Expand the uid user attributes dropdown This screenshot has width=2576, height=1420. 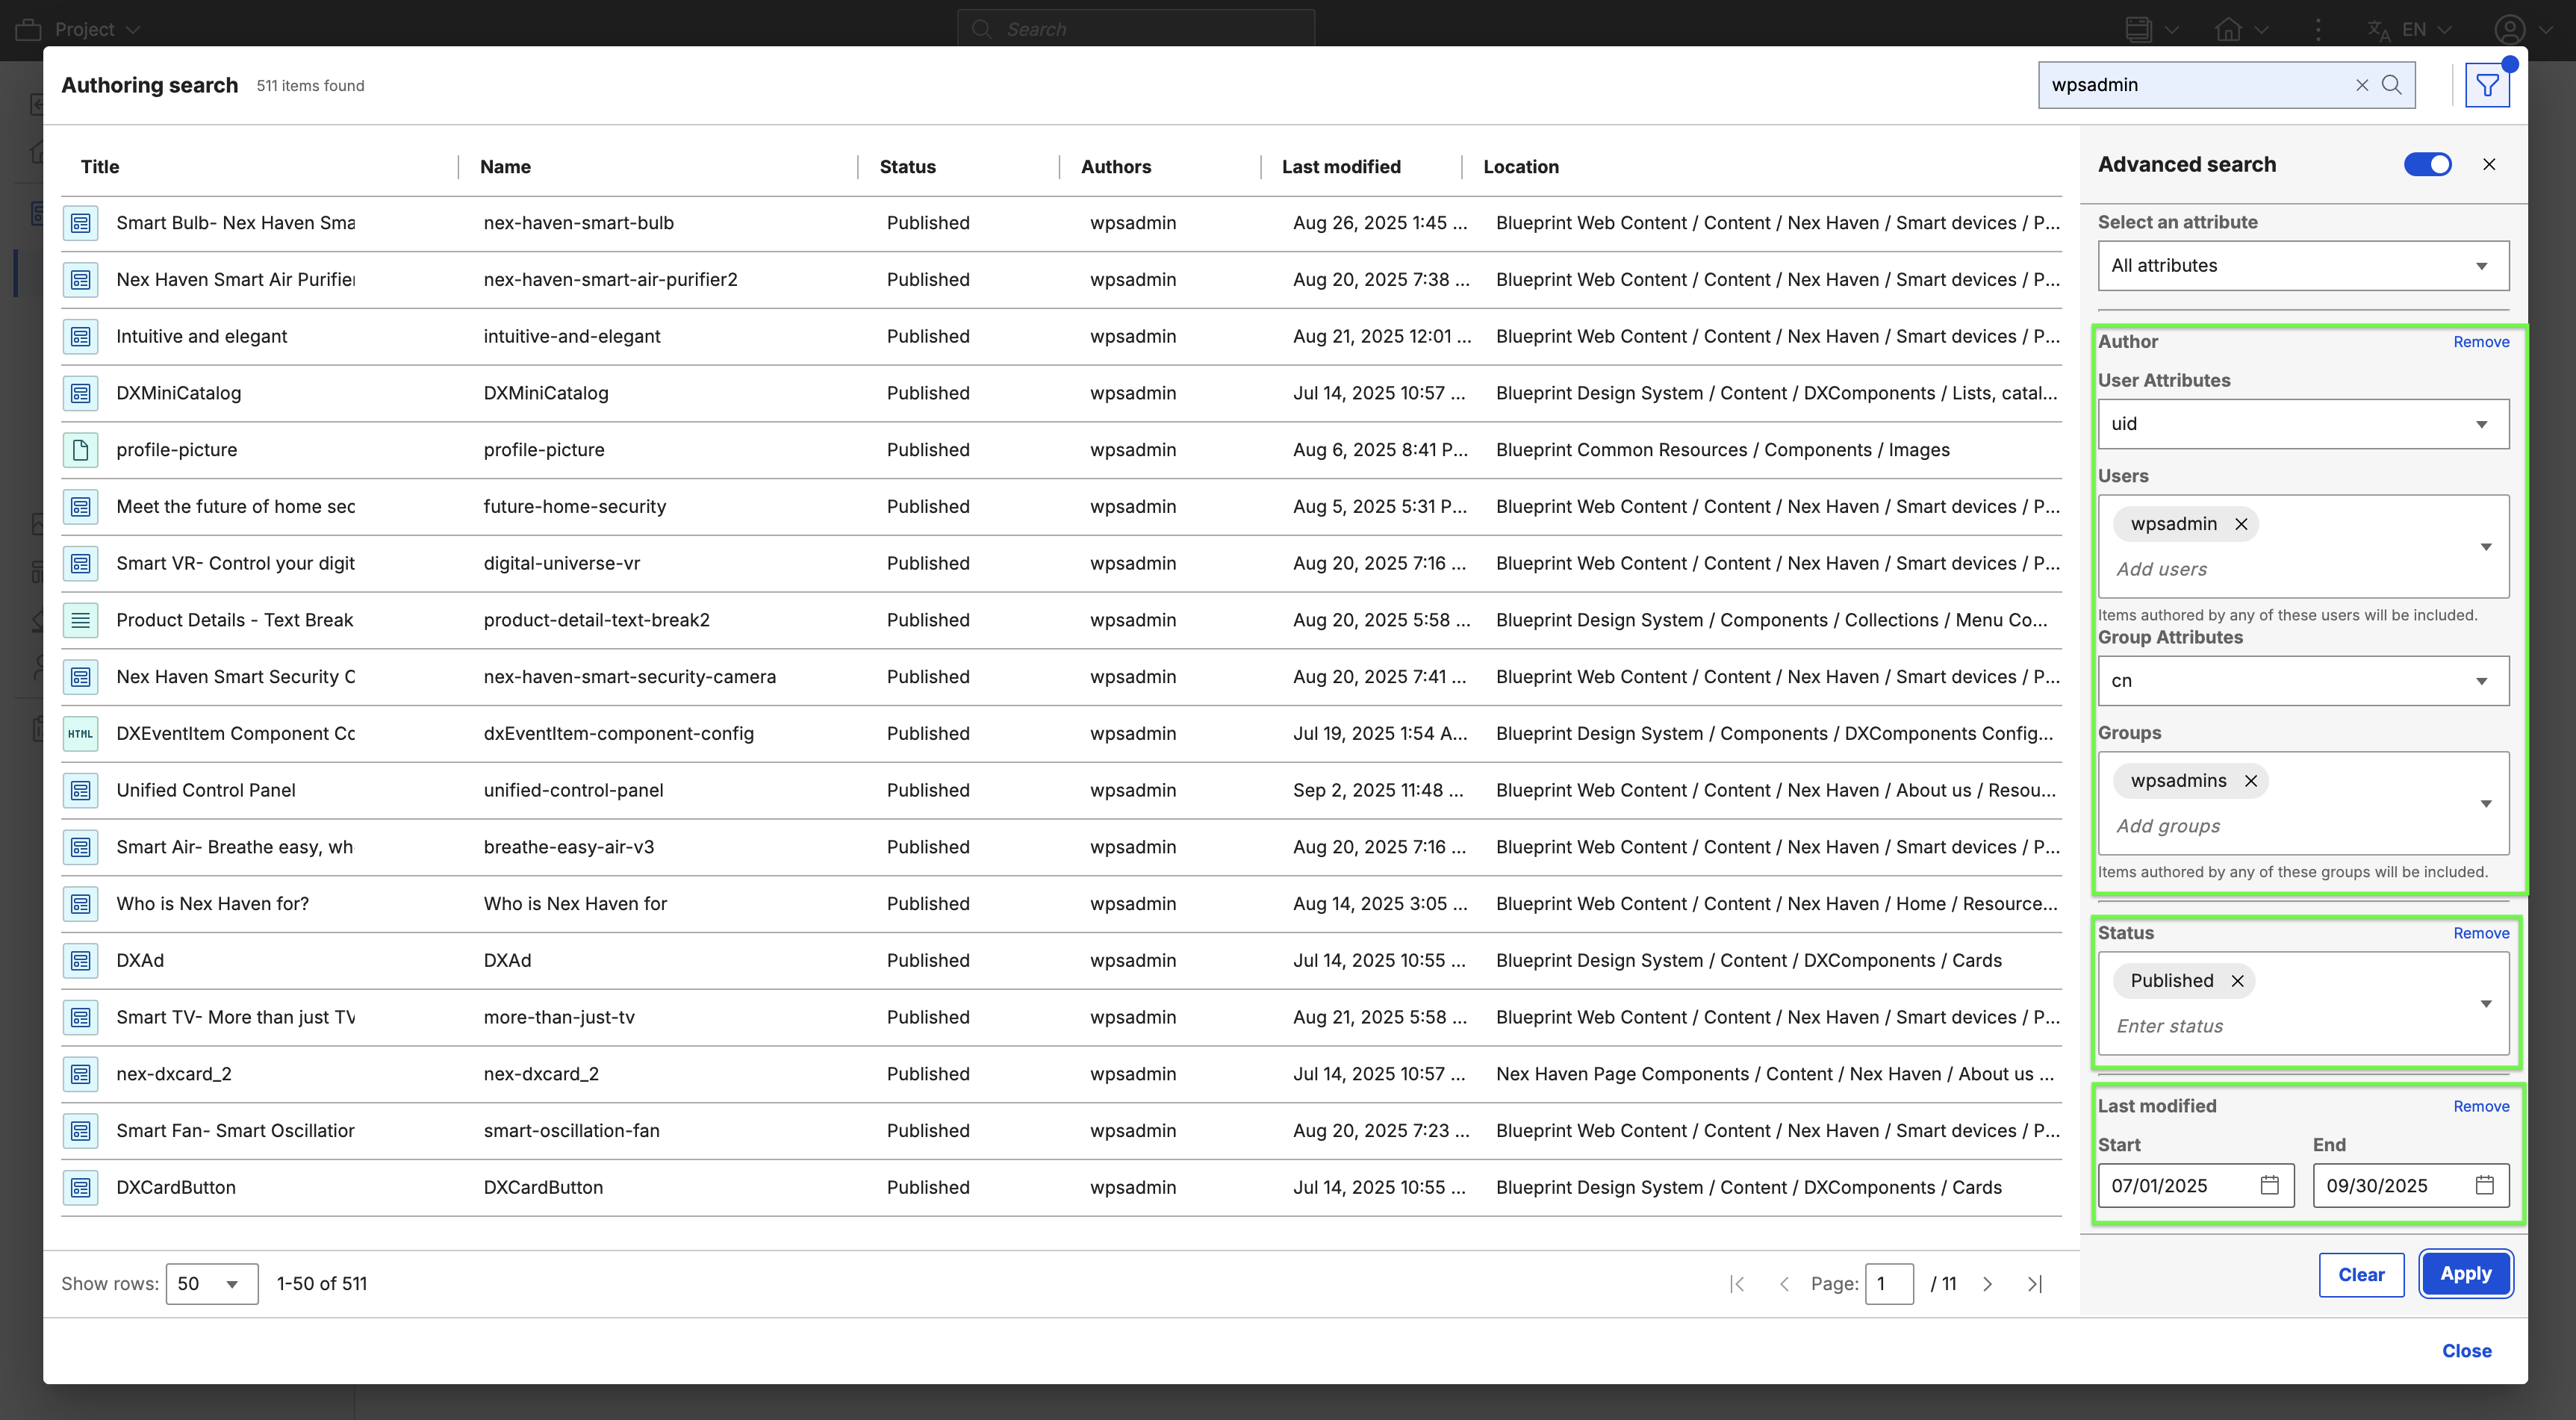coord(2302,424)
